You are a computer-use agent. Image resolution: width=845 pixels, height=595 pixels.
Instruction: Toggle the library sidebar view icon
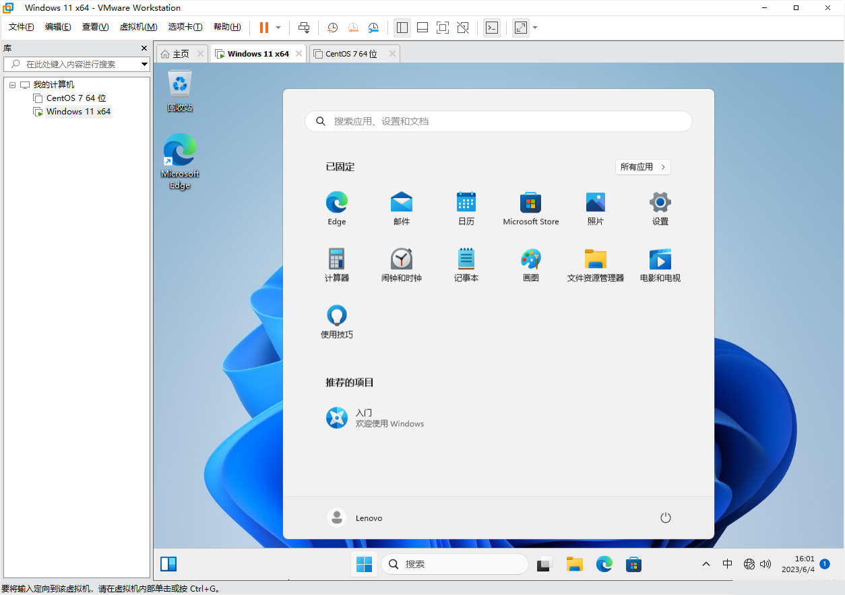402,28
